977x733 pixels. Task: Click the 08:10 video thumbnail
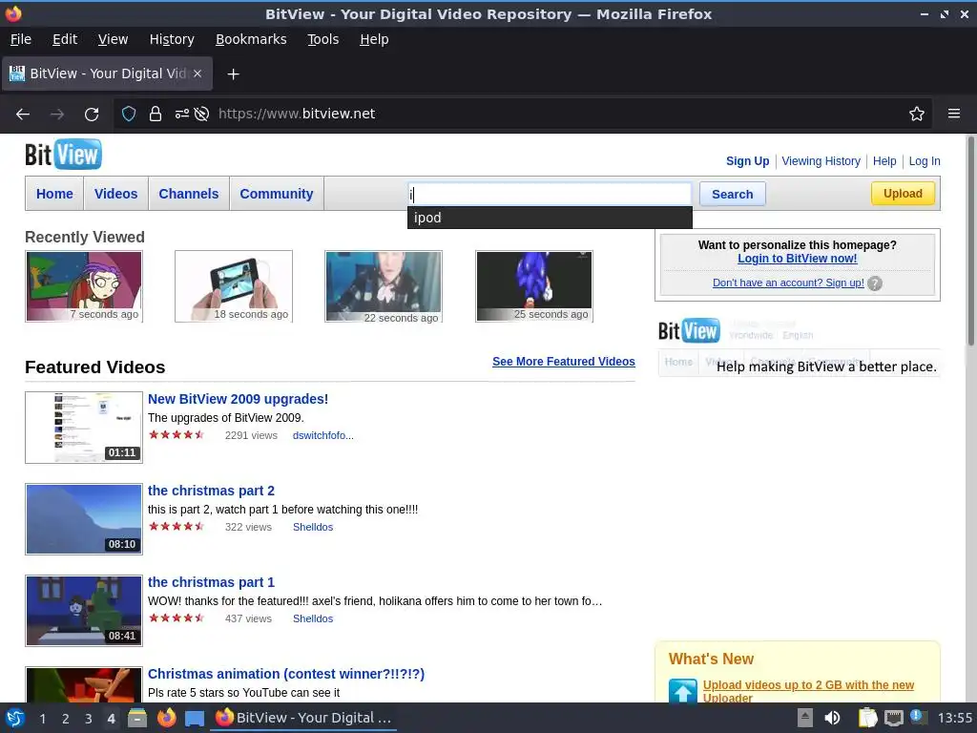pyautogui.click(x=84, y=519)
